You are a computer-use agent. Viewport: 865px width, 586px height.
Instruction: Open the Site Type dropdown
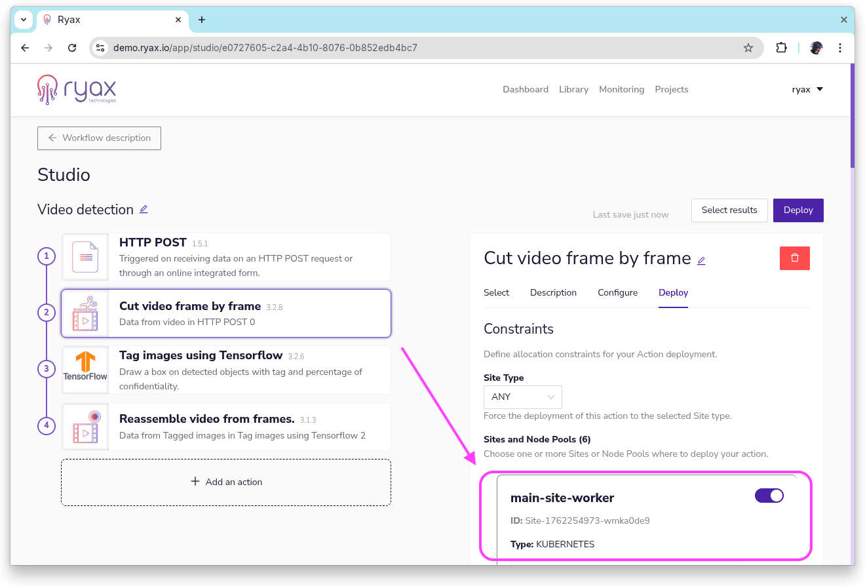(522, 397)
